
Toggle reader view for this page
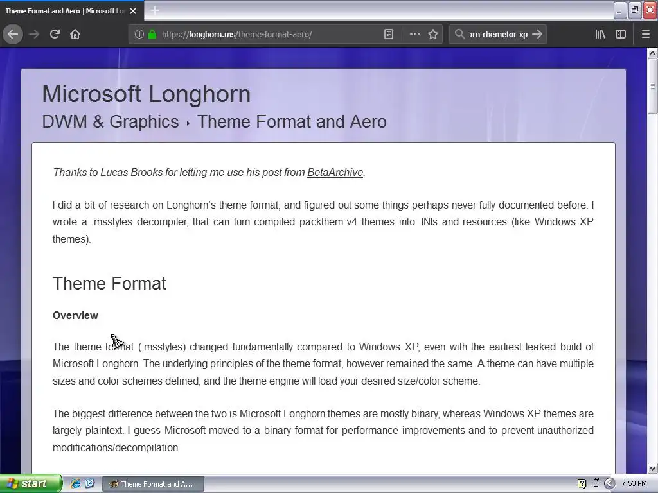pos(389,34)
